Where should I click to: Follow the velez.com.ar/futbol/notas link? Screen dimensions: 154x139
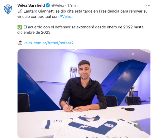(x=50, y=43)
